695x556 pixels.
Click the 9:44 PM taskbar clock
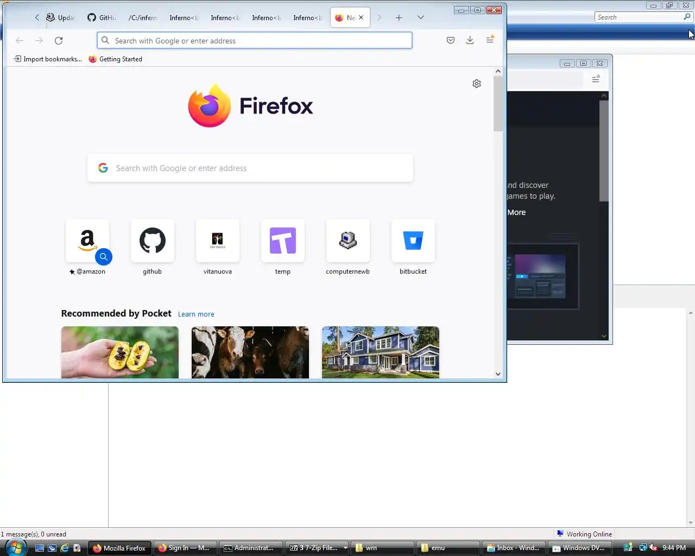coord(674,547)
